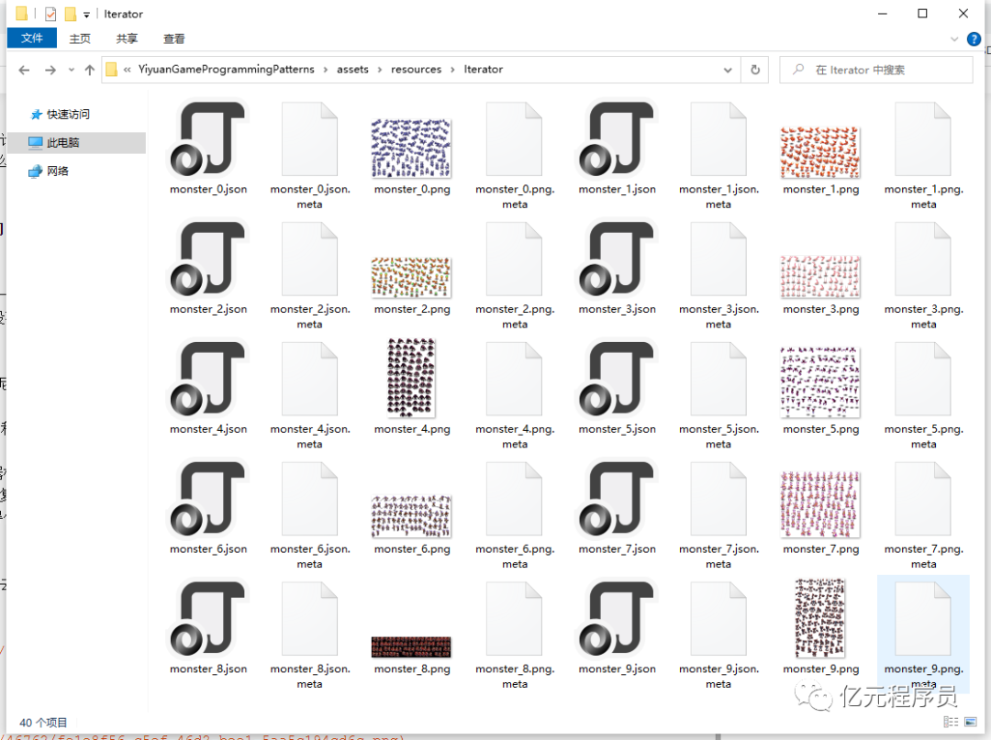The image size is (991, 740).
Task: Select the monster_9.png.meta file icon
Action: coord(923,619)
